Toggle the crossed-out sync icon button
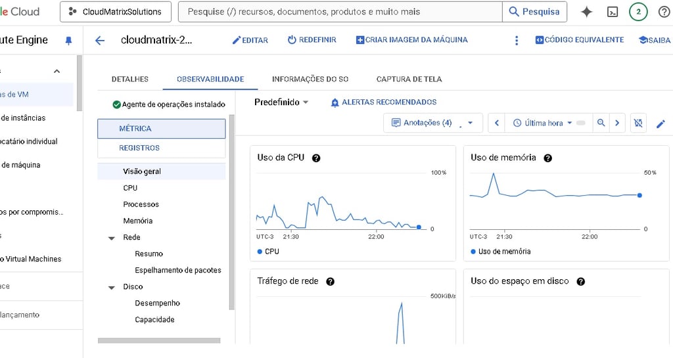Image resolution: width=673 pixels, height=358 pixels. [638, 123]
